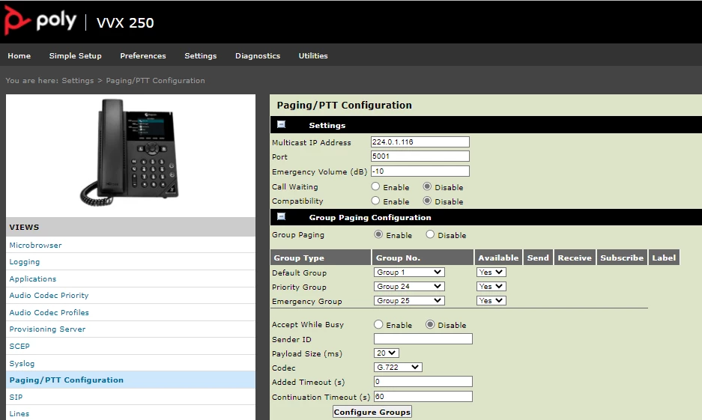The image size is (702, 420).
Task: Open Priority Group number dropdown
Action: tap(409, 286)
